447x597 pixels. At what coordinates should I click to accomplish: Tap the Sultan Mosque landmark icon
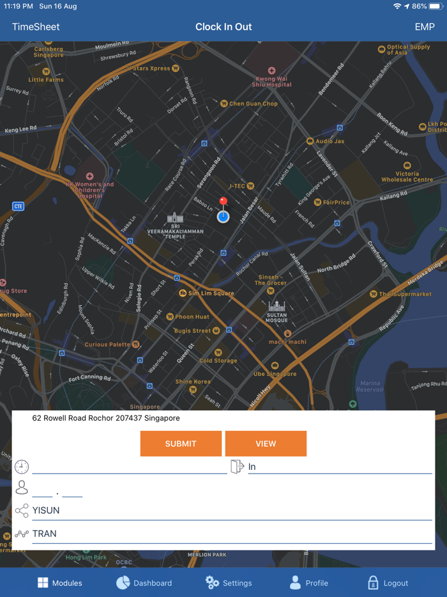coord(277,306)
